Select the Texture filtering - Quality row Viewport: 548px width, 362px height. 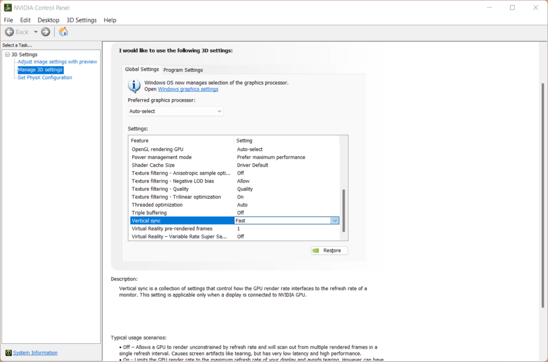pos(234,189)
